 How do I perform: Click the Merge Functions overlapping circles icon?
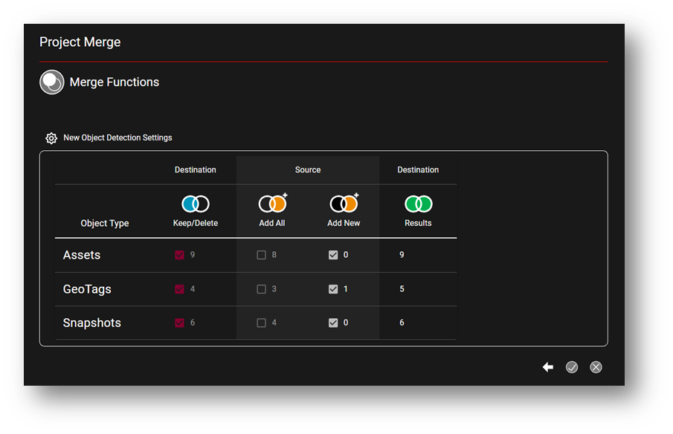pos(51,82)
